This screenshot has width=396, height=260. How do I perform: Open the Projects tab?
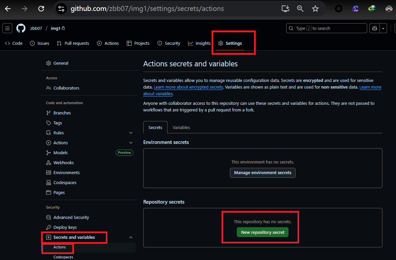[138, 43]
